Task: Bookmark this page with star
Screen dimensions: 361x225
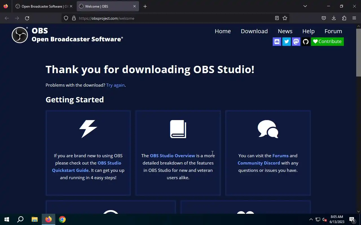Action: click(285, 18)
